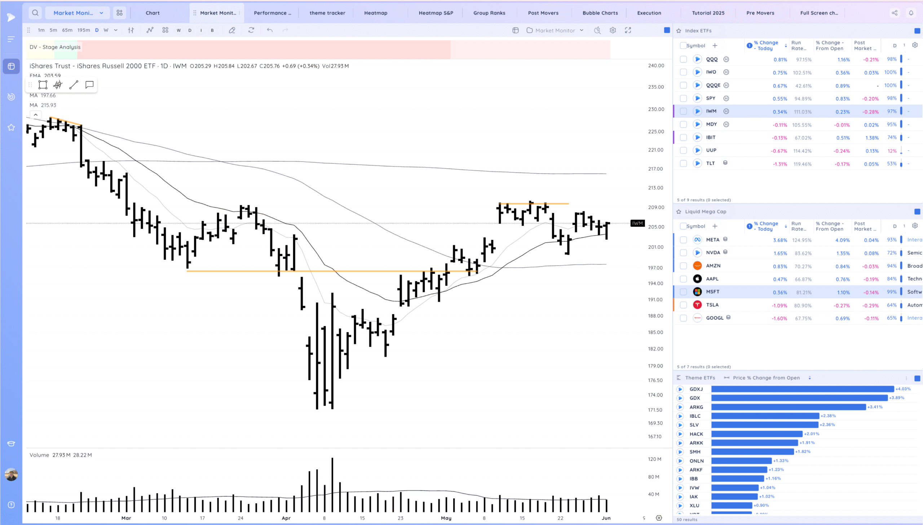The width and height of the screenshot is (923, 525).
Task: Toggle fullscreen chart icon
Action: coord(628,30)
